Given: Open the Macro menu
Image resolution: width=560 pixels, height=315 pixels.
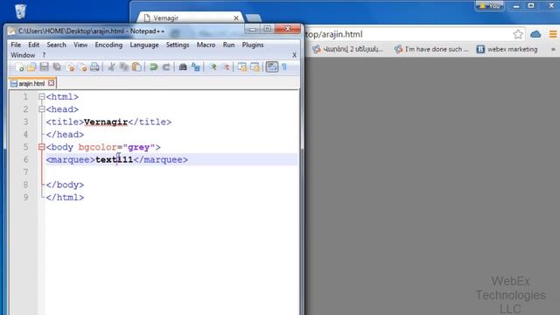Looking at the screenshot, I should pos(206,45).
